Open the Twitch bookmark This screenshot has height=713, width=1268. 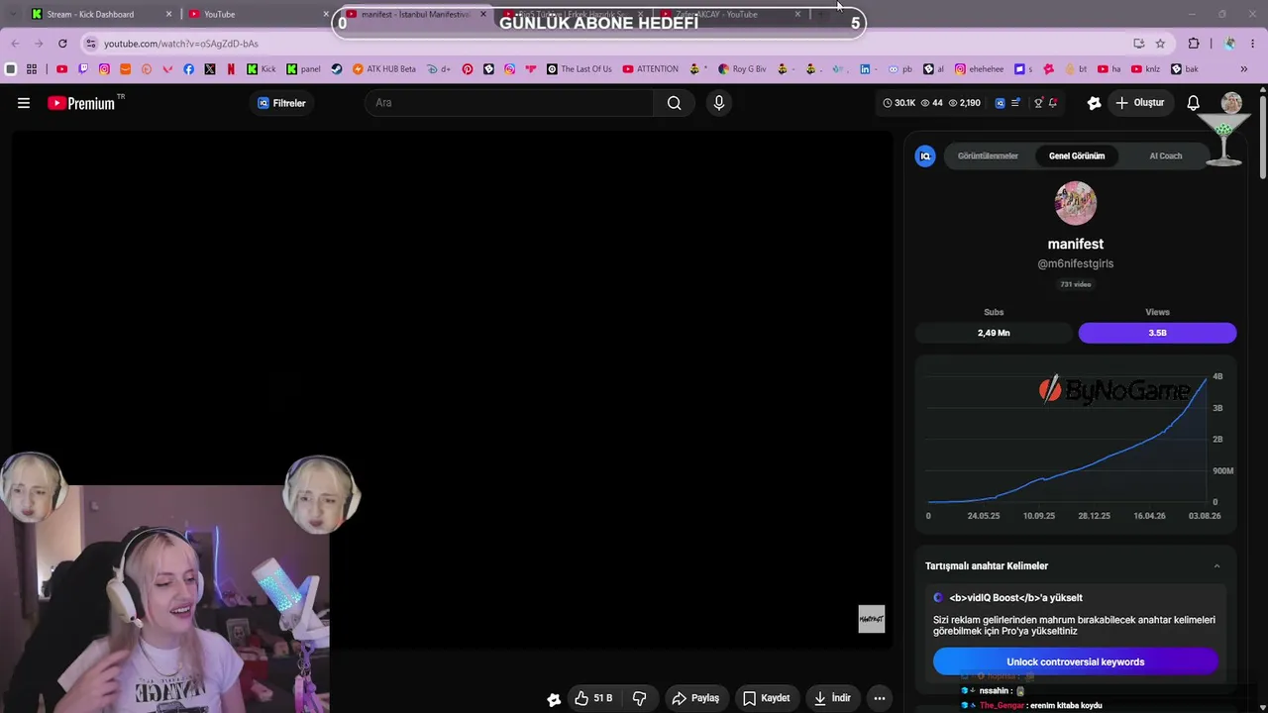pyautogui.click(x=83, y=69)
